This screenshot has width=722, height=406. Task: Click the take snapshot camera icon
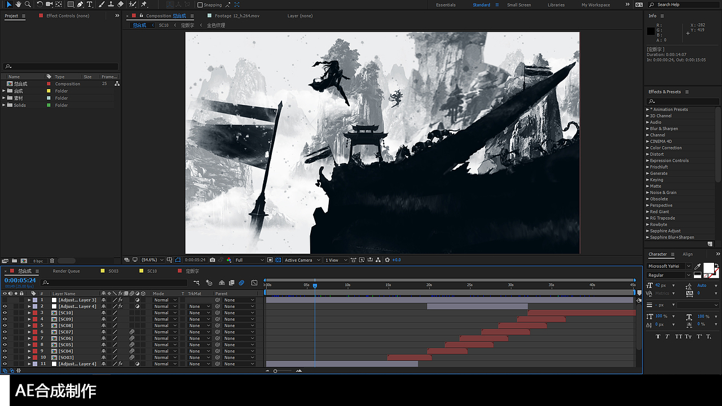212,260
